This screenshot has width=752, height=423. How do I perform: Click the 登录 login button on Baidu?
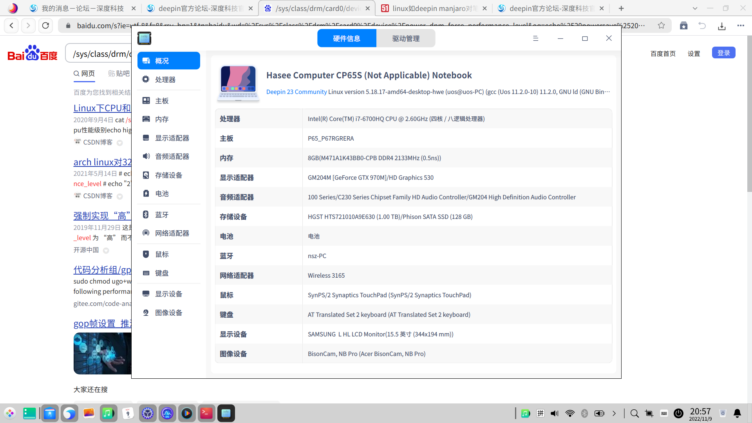pyautogui.click(x=723, y=53)
